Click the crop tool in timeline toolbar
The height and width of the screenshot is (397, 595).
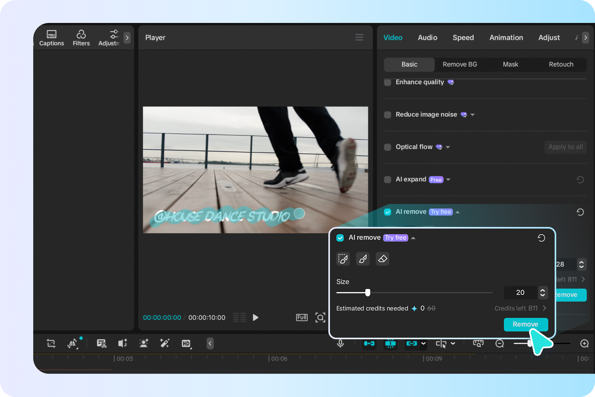click(51, 343)
